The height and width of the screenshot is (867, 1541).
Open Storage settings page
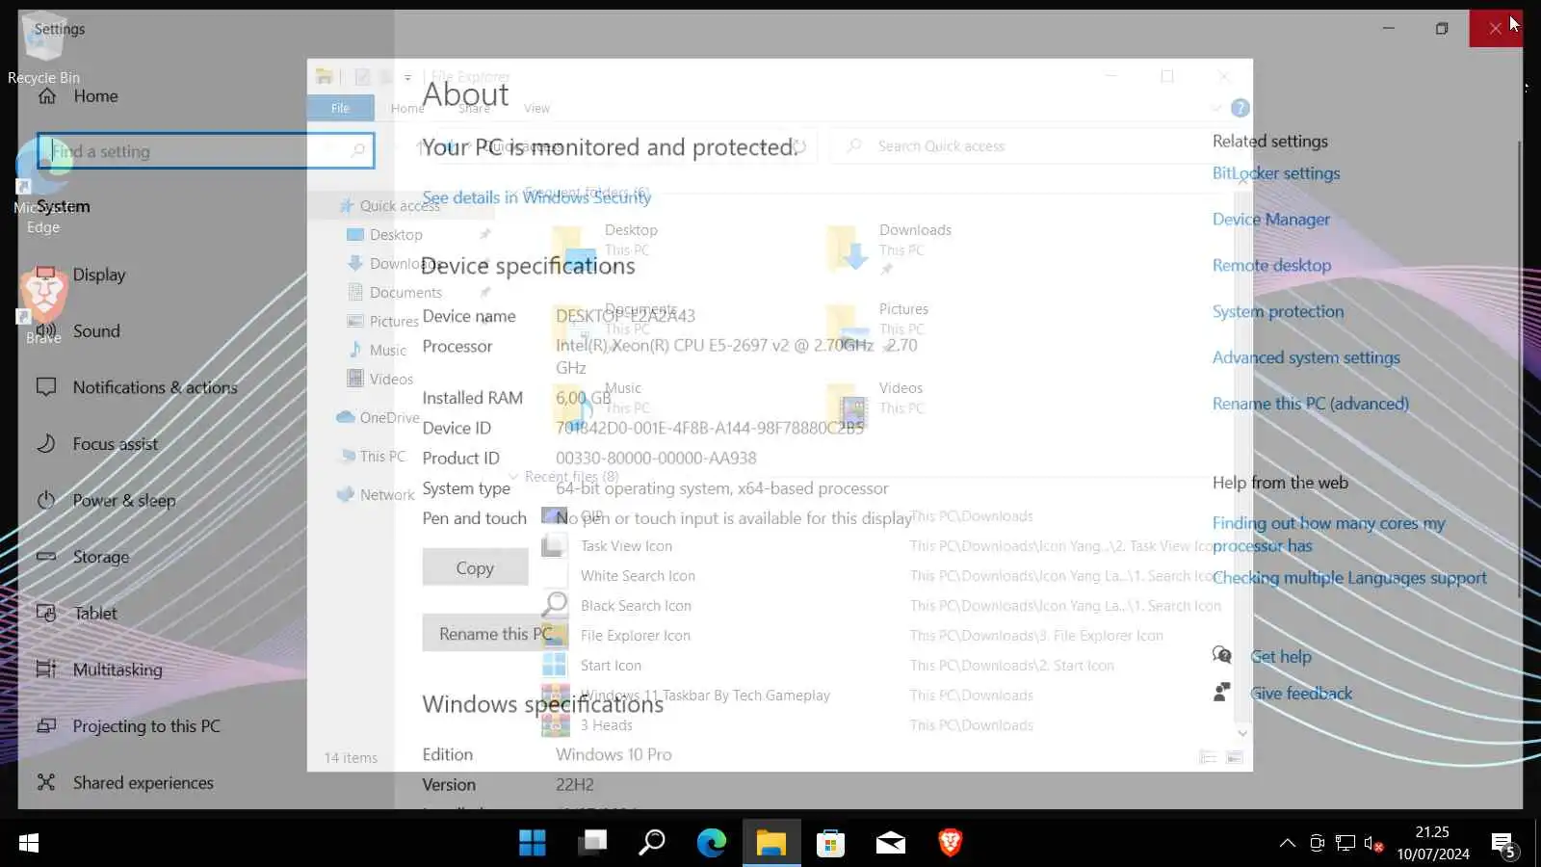click(82, 557)
